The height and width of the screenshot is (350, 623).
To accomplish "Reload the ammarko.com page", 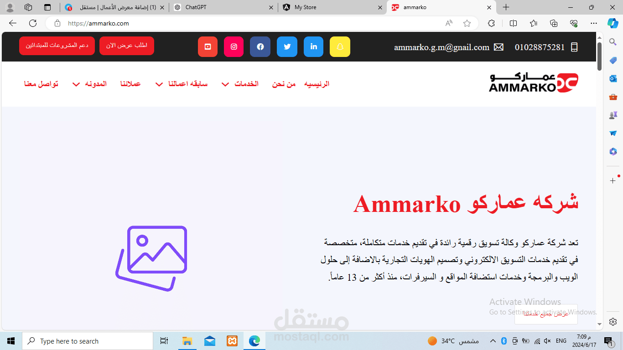I will point(33,23).
